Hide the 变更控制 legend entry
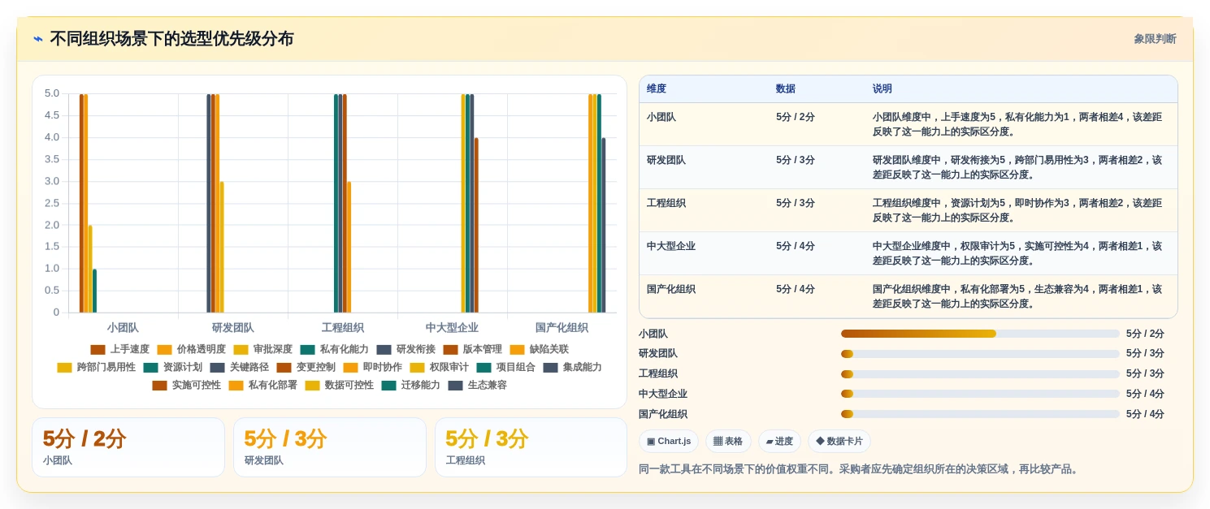Image resolution: width=1210 pixels, height=509 pixels. click(306, 367)
